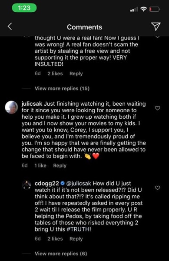
Task: Reply to julicsak's comment
Action: (x=60, y=166)
